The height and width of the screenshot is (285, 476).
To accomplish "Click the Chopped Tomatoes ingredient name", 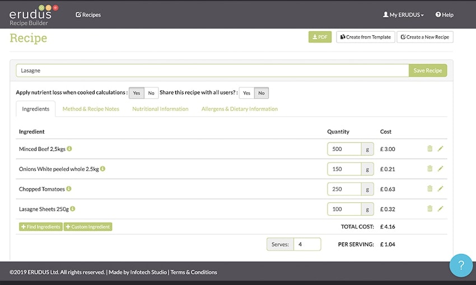I will point(42,189).
